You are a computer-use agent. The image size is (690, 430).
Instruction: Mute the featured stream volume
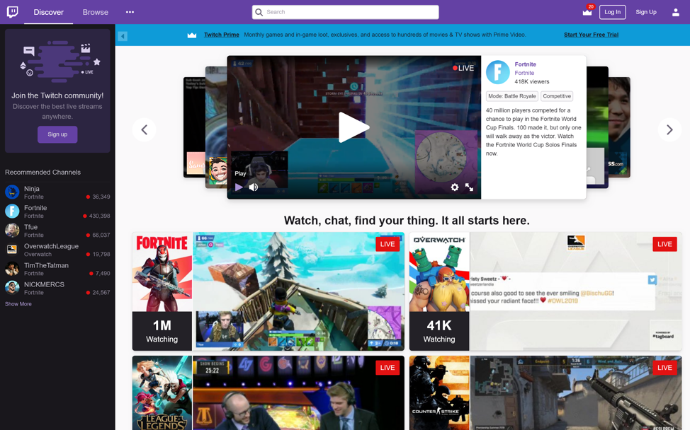(254, 187)
